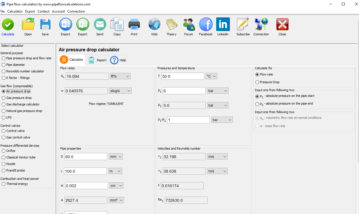The width and height of the screenshot is (359, 214).
Task: Select the Export to Excel icon
Action: click(83, 25)
